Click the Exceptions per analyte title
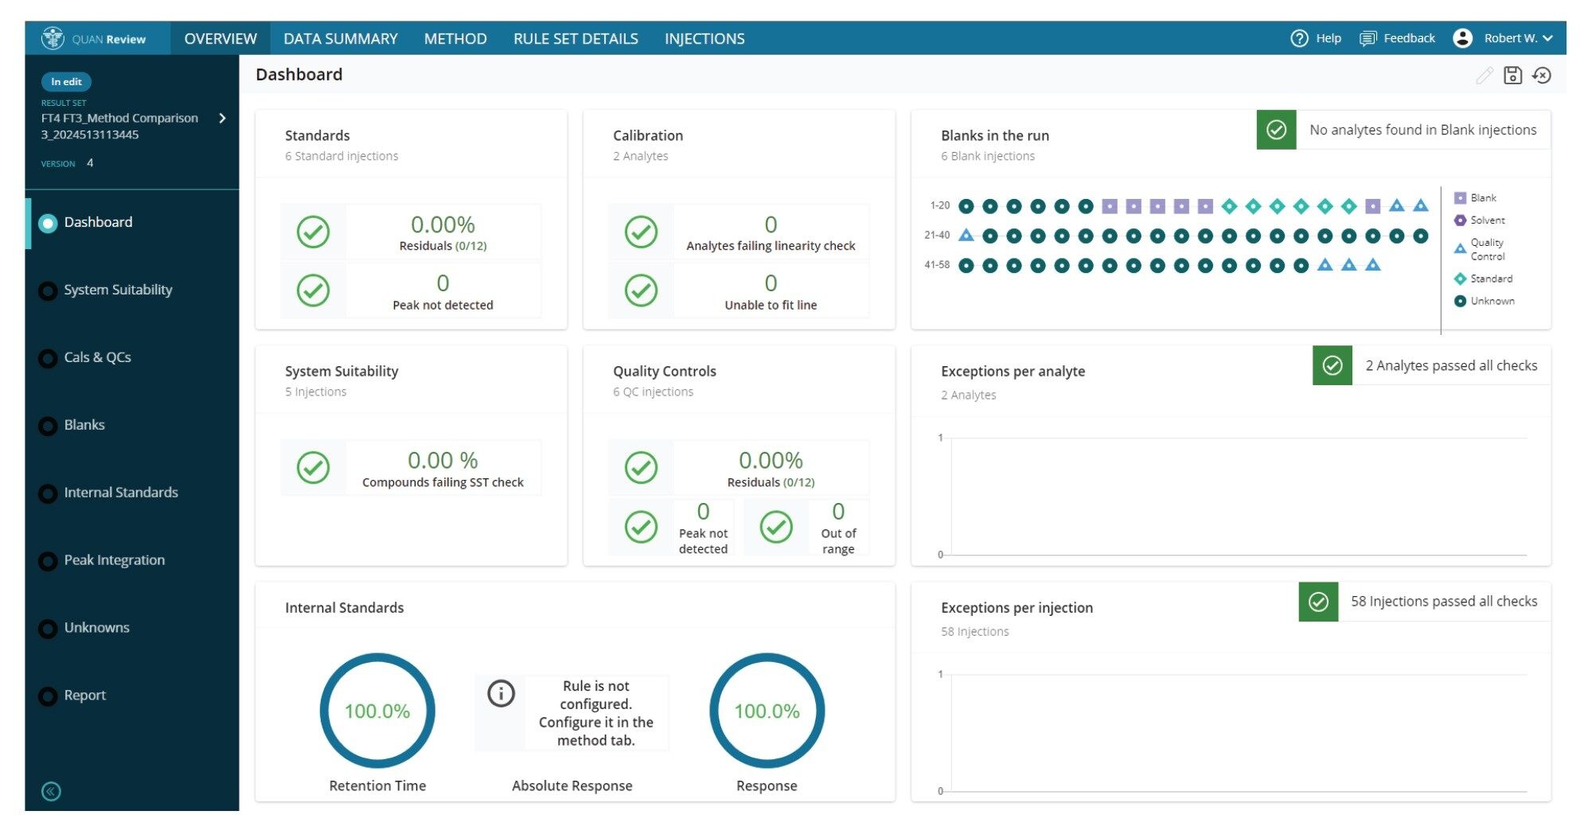 [1013, 372]
